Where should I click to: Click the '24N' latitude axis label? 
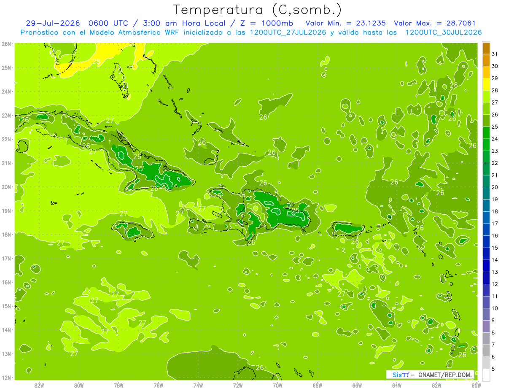6,92
